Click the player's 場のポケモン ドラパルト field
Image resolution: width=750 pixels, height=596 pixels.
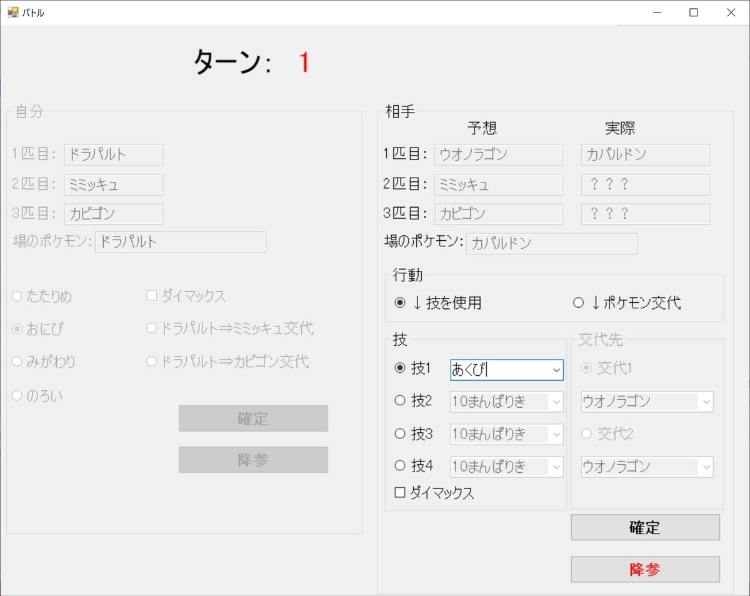pyautogui.click(x=181, y=242)
